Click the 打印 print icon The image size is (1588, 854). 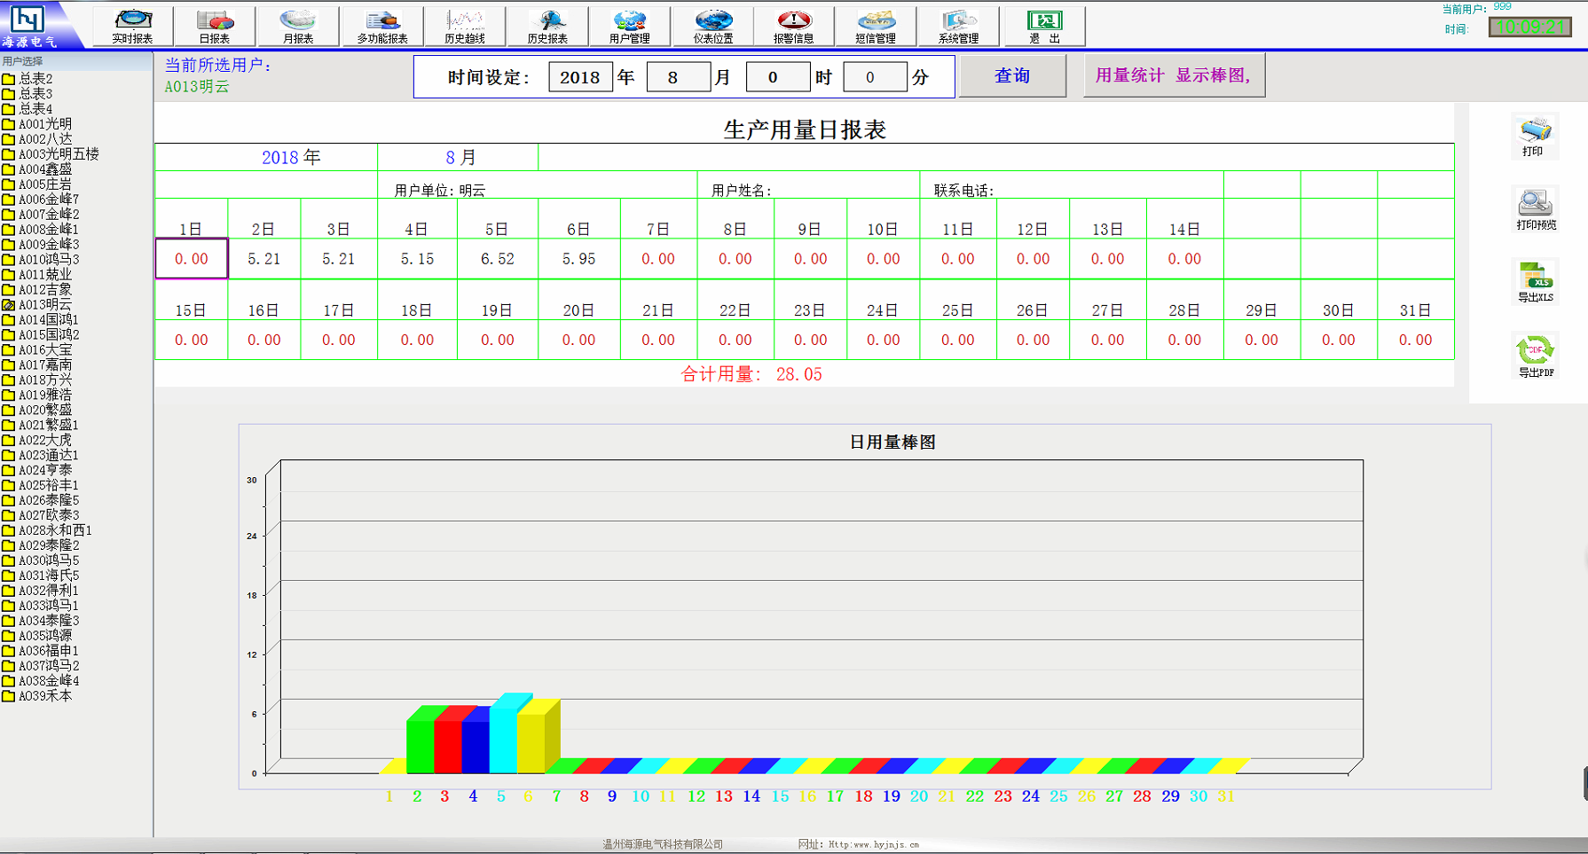[1535, 137]
